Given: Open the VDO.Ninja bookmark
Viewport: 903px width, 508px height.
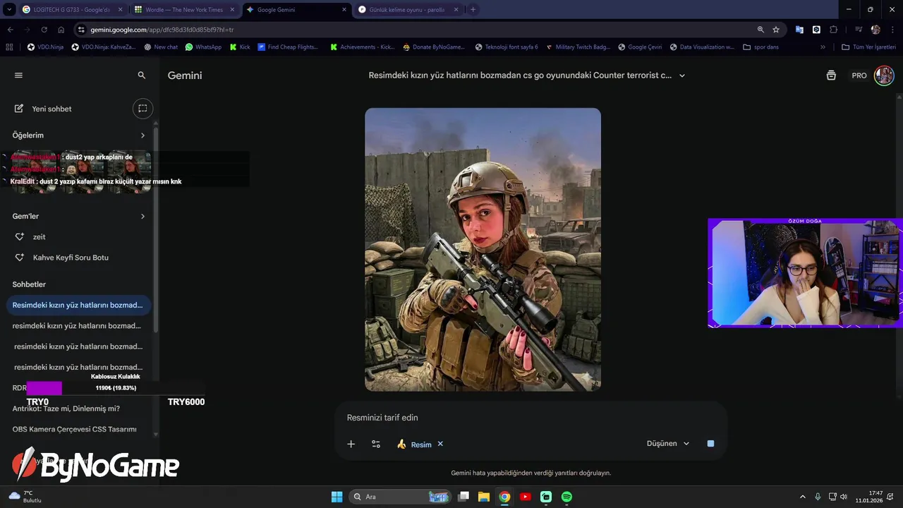Looking at the screenshot, I should [45, 47].
